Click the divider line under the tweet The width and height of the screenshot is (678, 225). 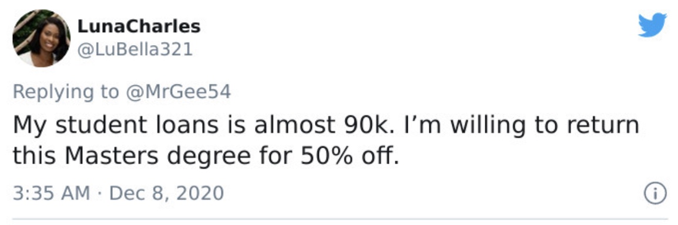coord(340,219)
